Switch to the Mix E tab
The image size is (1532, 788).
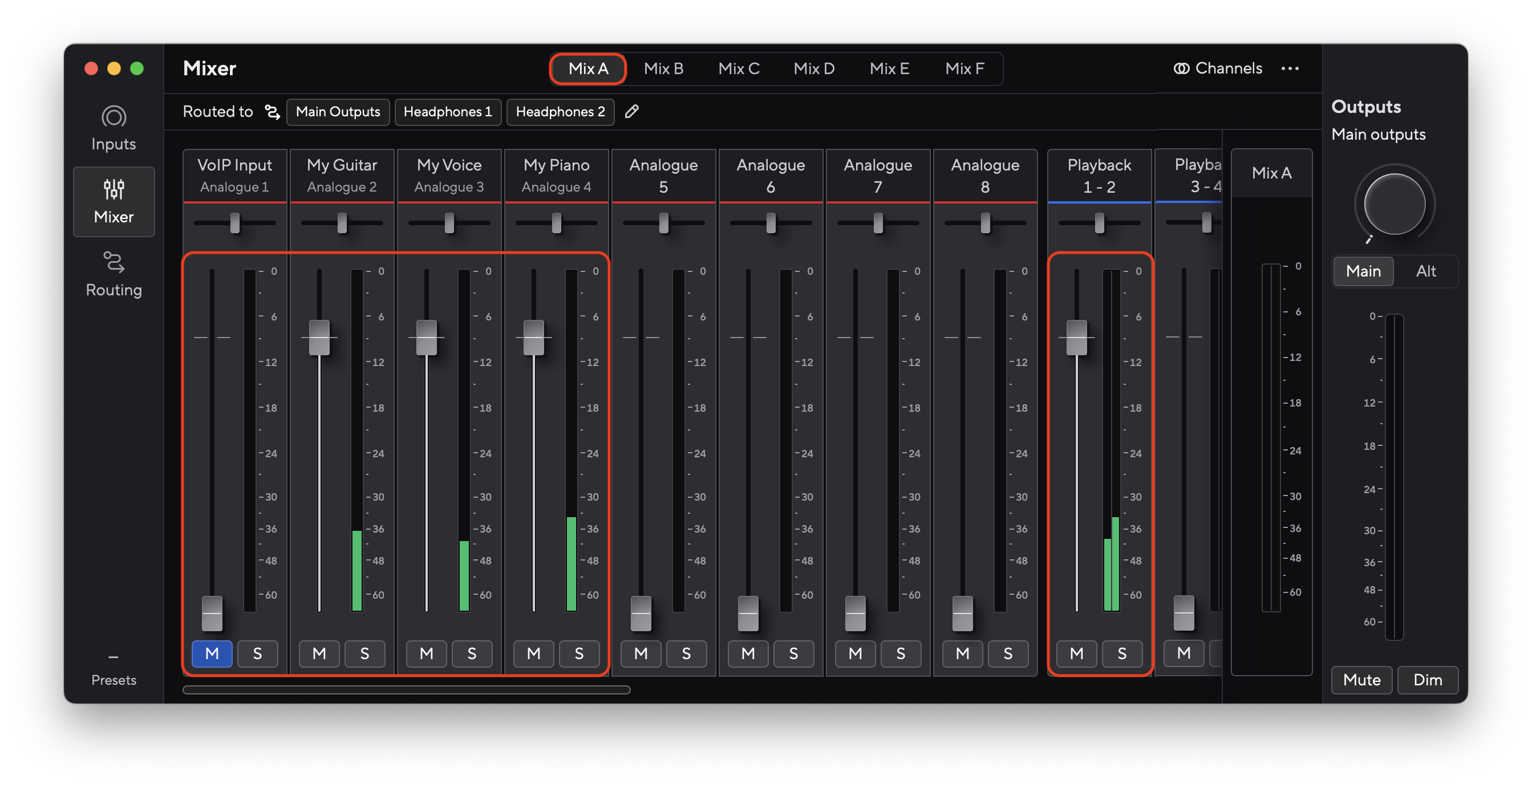click(889, 68)
